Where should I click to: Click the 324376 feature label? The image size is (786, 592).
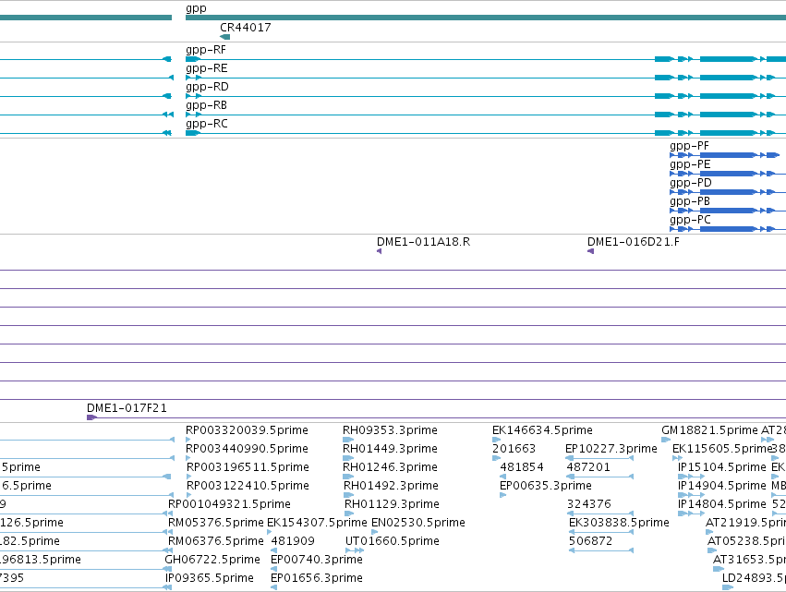589,504
